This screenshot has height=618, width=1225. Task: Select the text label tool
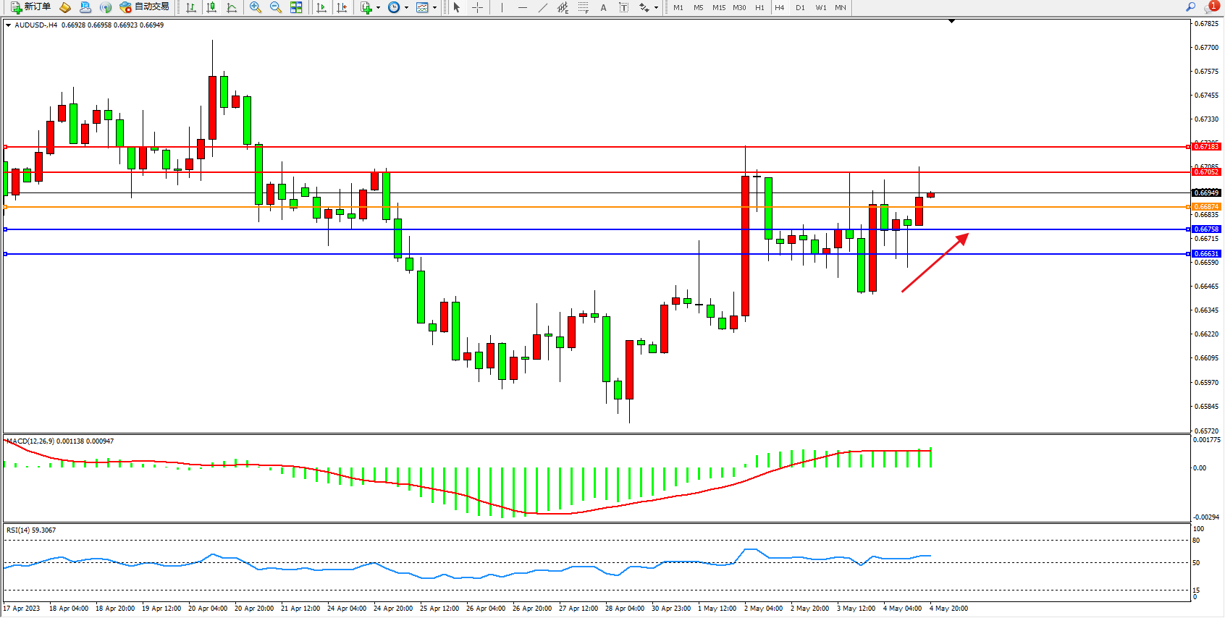(624, 7)
